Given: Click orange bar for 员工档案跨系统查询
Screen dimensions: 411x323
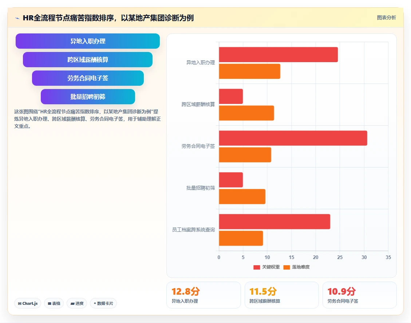Looking at the screenshot, I should click(241, 238).
